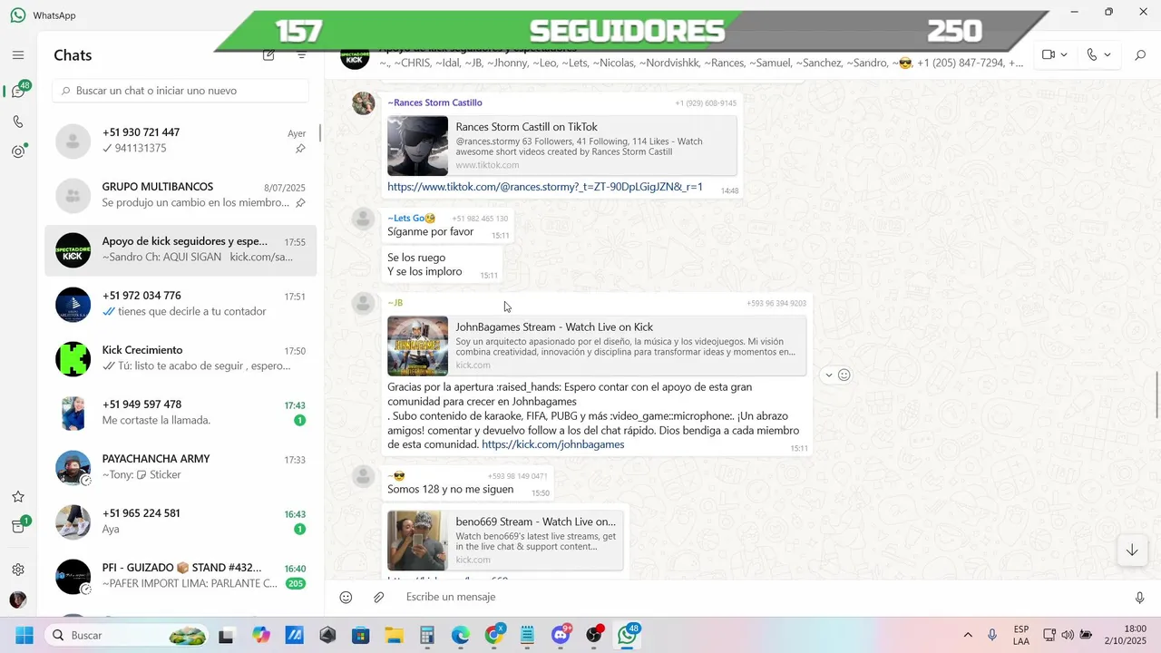Search within the conversation
The height and width of the screenshot is (653, 1161).
(x=1140, y=55)
